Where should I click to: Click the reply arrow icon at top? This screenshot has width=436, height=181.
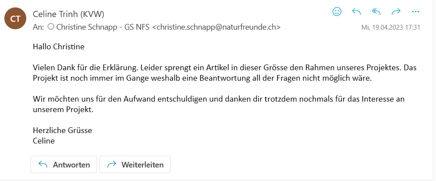click(x=356, y=12)
